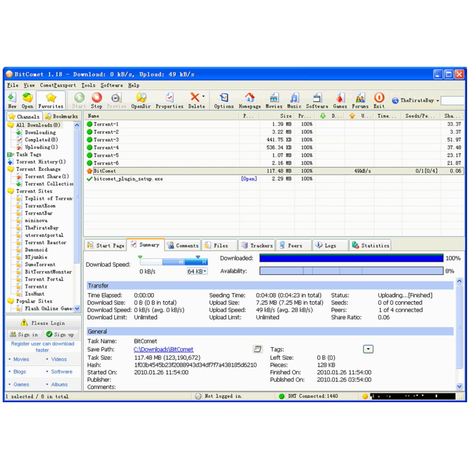Viewport: 469px width, 469px height.
Task: Click the Movies toolbar icon
Action: [274, 100]
